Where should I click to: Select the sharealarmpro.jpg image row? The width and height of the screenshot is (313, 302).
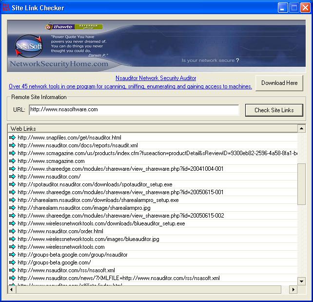[153, 207]
